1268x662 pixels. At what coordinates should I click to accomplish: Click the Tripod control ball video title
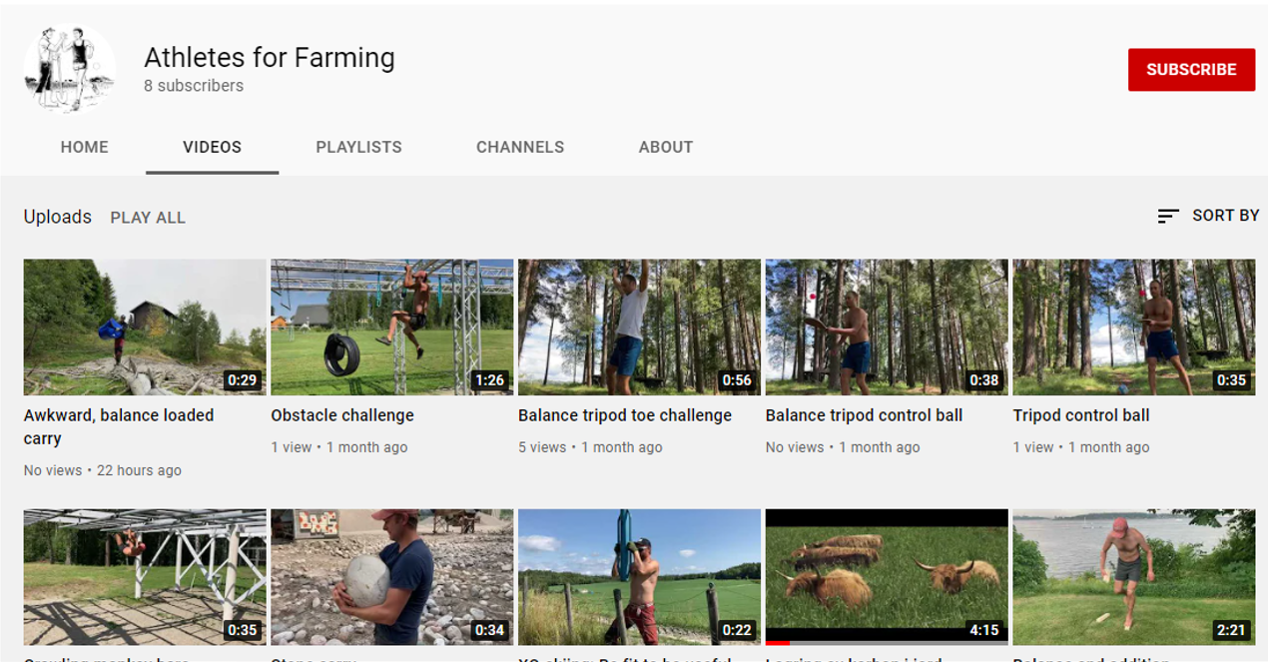pos(1080,415)
